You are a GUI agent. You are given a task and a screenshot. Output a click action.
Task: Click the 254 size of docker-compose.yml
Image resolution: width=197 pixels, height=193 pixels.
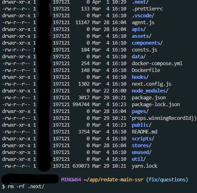tap(85, 64)
